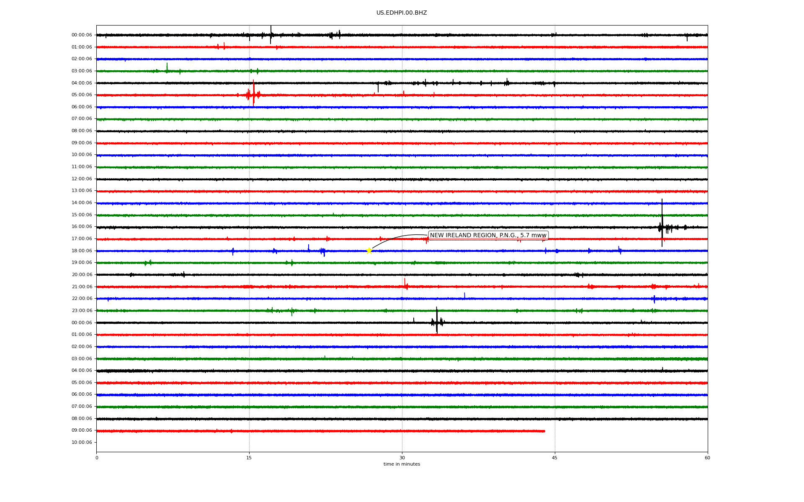
Task: Click the end of the 09:00:06 red trace
Action: [544, 431]
